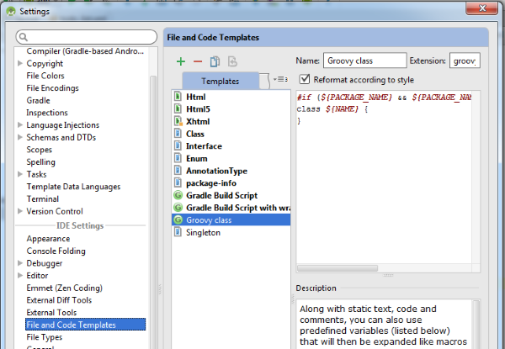Click the Android Studio icon in title bar
Screen dimensions: 505x349
11,11
